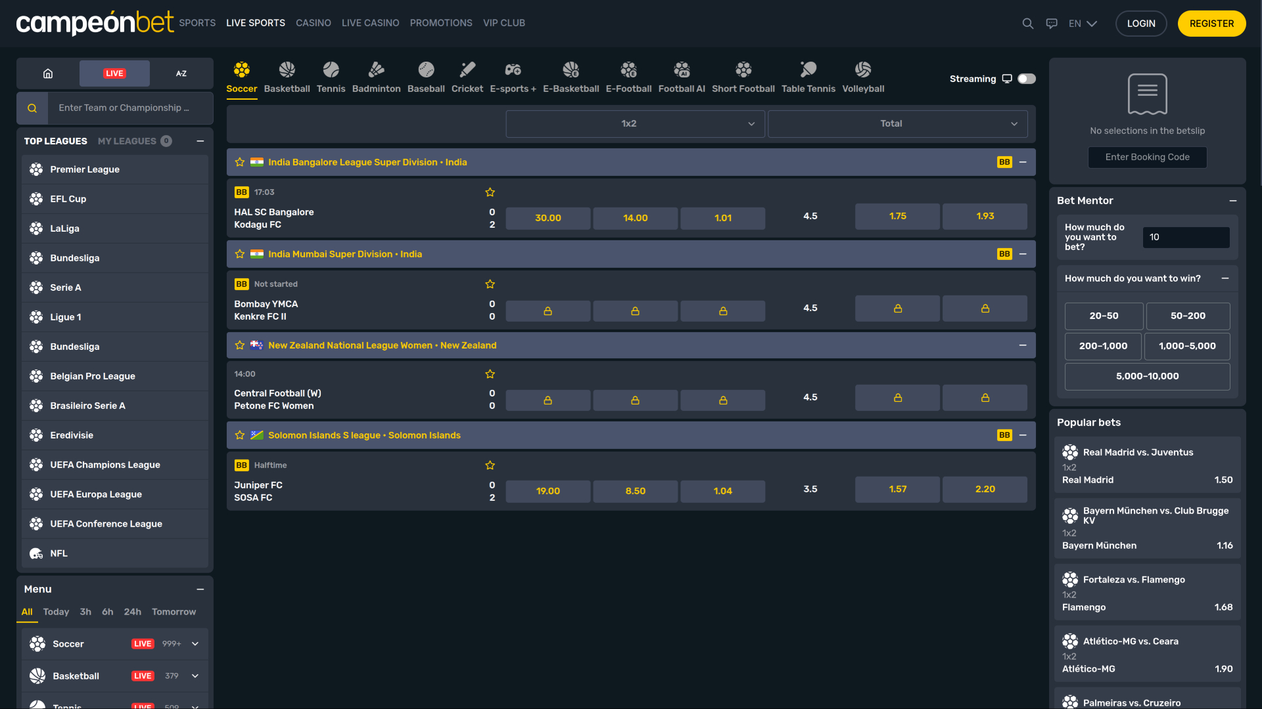Open the 1x2 market dropdown
This screenshot has height=709, width=1262.
634,123
